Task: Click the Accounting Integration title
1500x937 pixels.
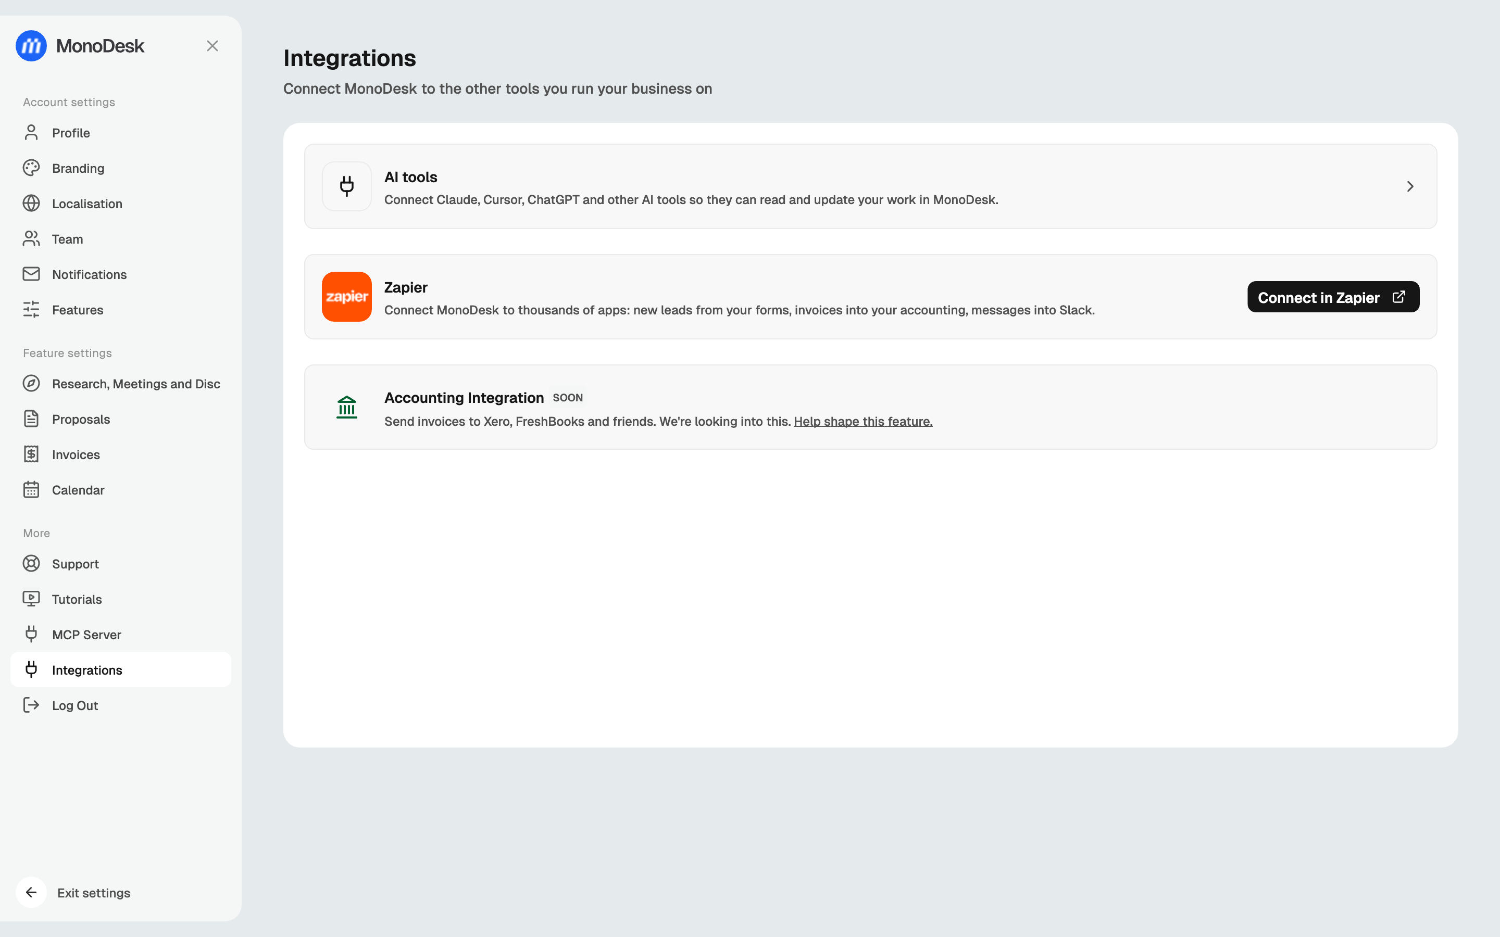Action: [x=464, y=398]
